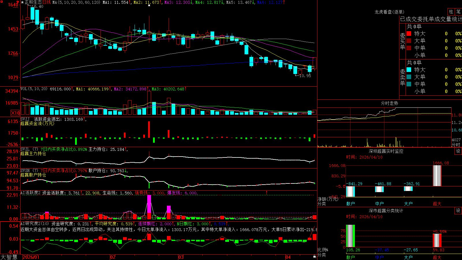Screen dimensions: 462x260
Task: Click the 日线 period label
Action: coord(46,2)
